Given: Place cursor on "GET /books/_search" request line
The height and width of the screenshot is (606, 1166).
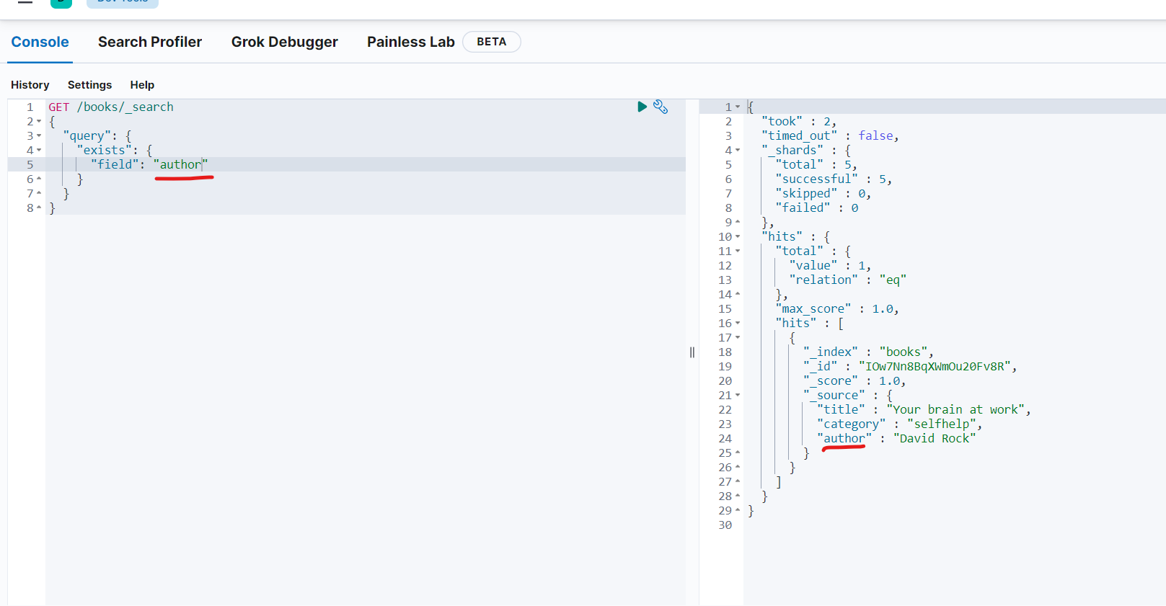Looking at the screenshot, I should point(111,107).
